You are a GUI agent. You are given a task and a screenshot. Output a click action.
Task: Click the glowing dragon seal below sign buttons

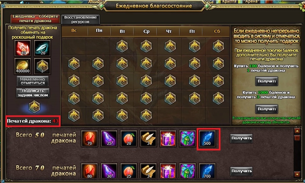[x=35, y=107]
